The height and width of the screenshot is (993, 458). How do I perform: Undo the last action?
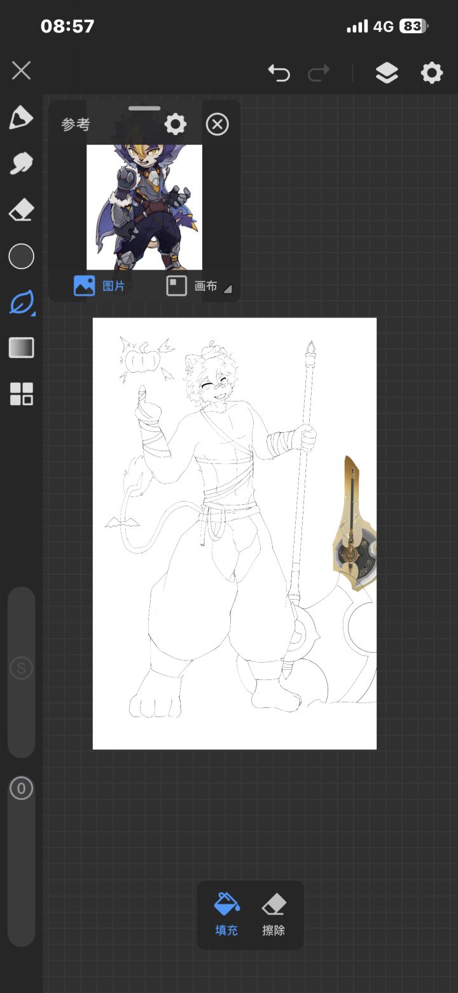pos(279,73)
